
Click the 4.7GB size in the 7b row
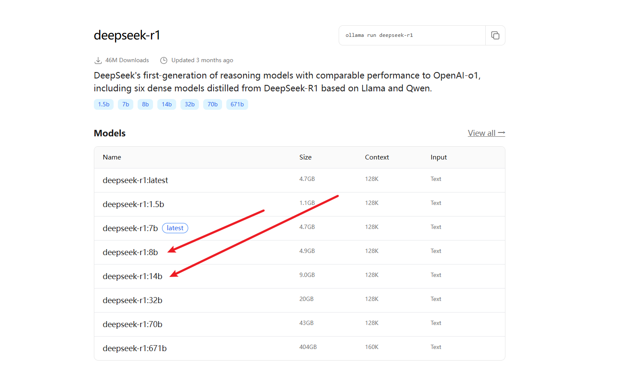coord(307,227)
